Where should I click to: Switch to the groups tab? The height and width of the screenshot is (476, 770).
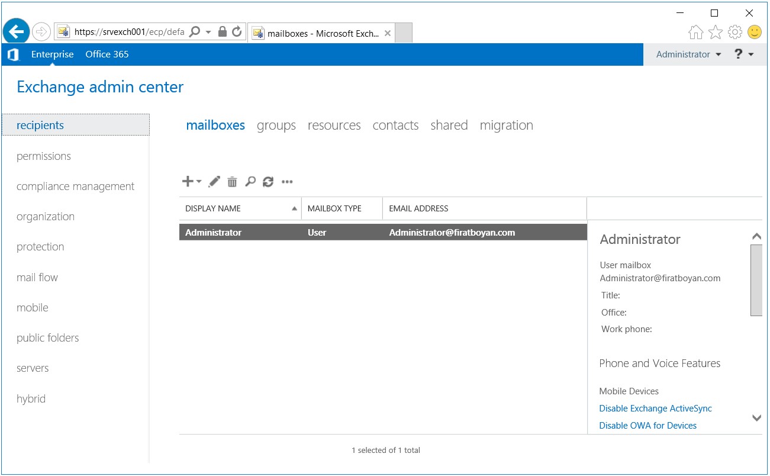(276, 126)
